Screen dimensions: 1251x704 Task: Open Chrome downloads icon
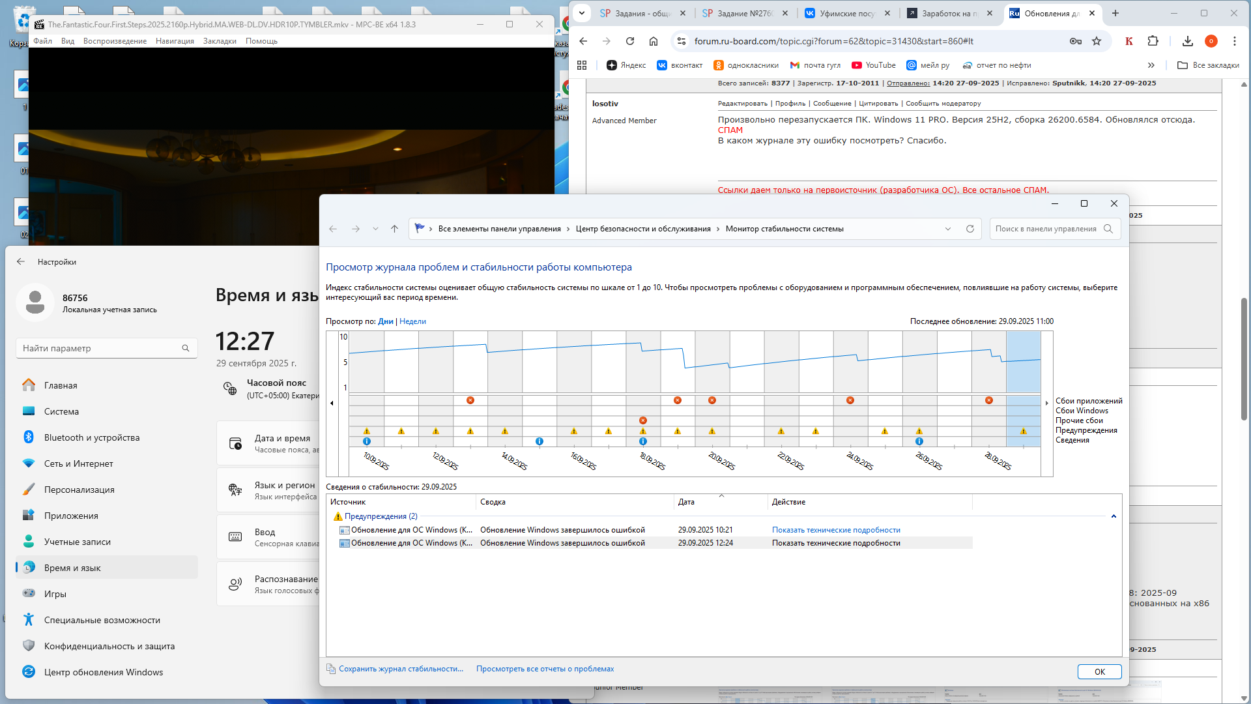[x=1187, y=41]
